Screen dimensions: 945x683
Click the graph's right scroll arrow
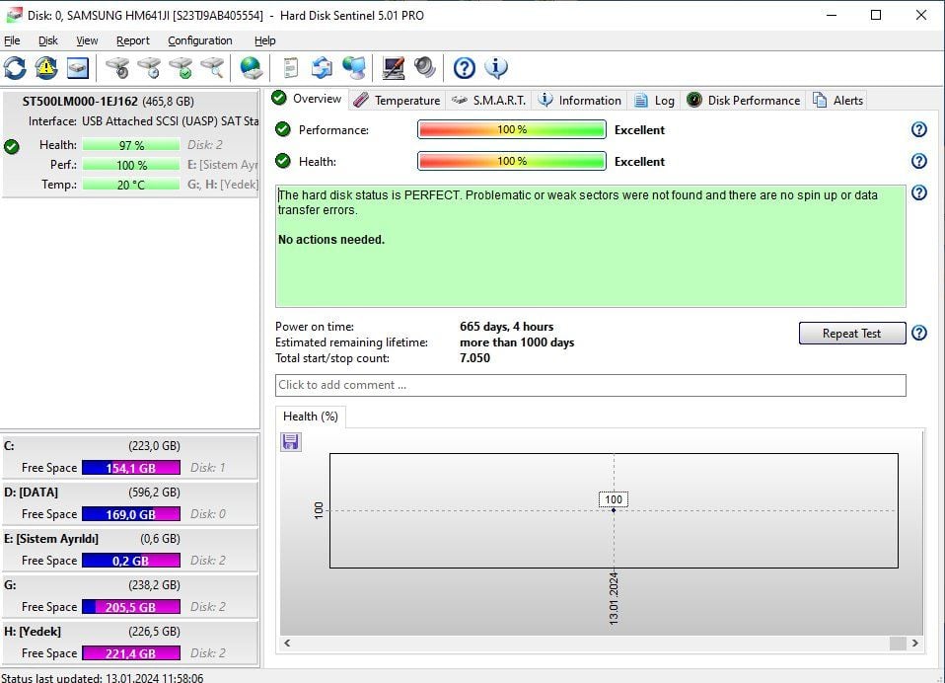[914, 644]
